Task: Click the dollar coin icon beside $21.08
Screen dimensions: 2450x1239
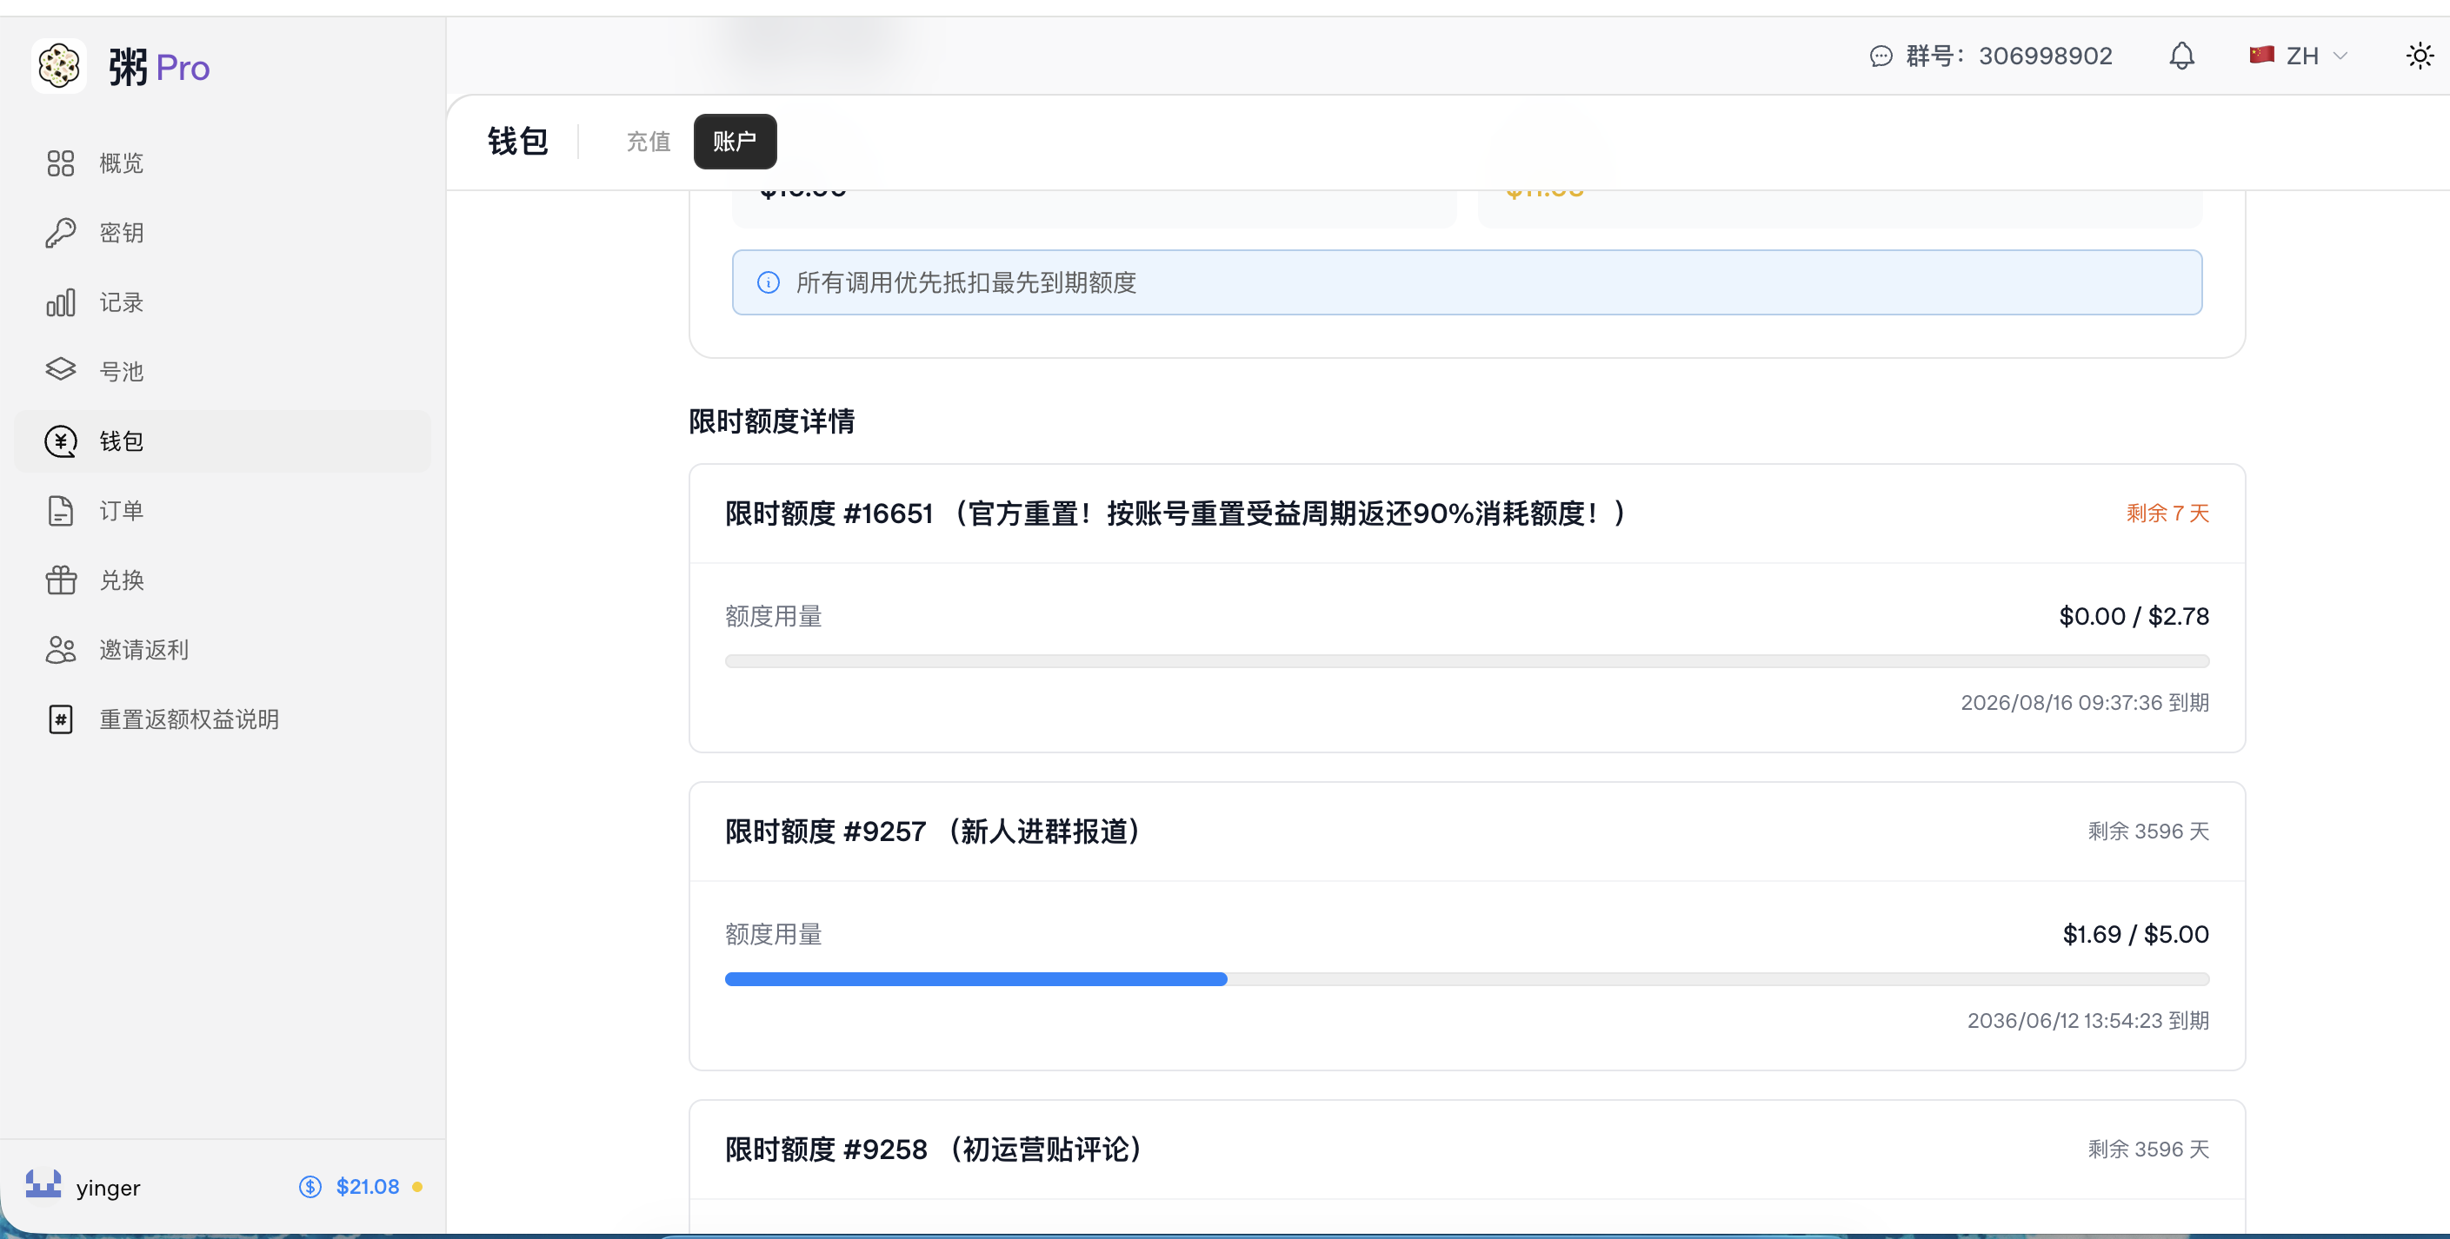Action: 310,1187
